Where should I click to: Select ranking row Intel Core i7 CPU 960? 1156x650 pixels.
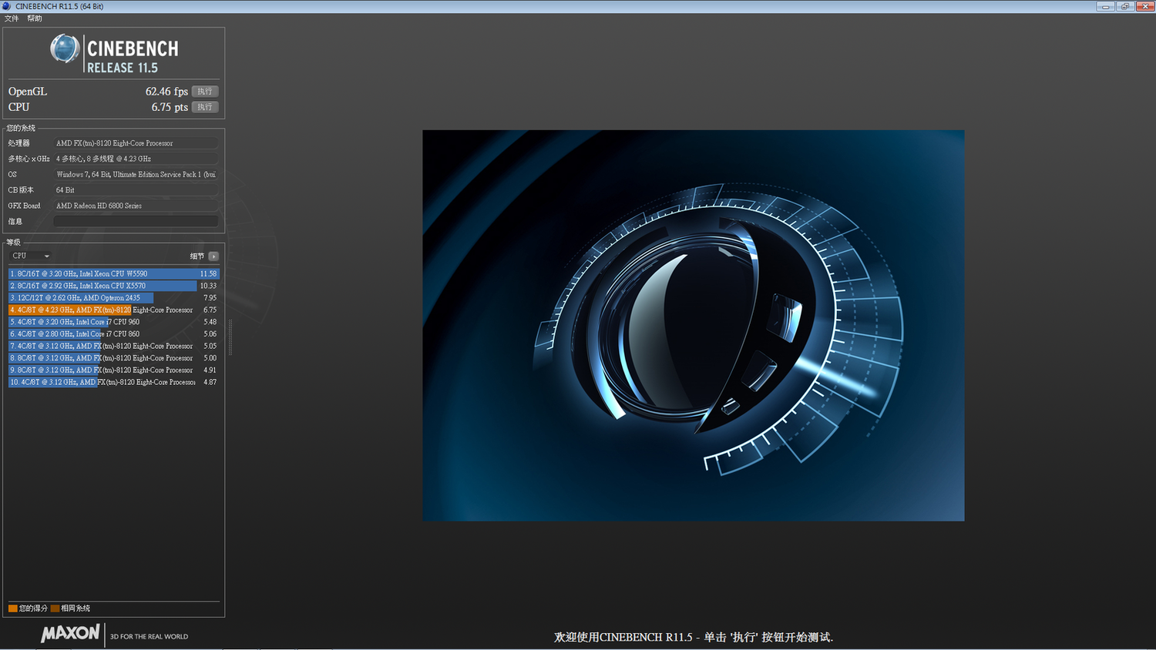coord(114,322)
